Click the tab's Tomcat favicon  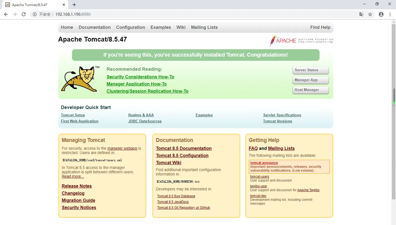pyautogui.click(x=8, y=5)
